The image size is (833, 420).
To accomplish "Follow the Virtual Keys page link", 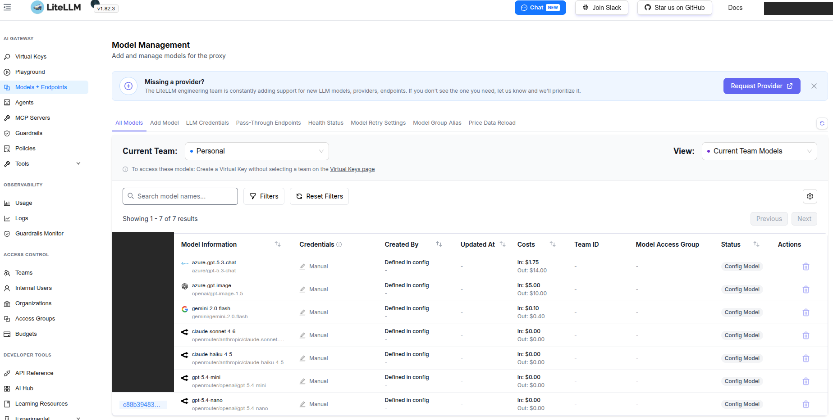I will pos(352,169).
